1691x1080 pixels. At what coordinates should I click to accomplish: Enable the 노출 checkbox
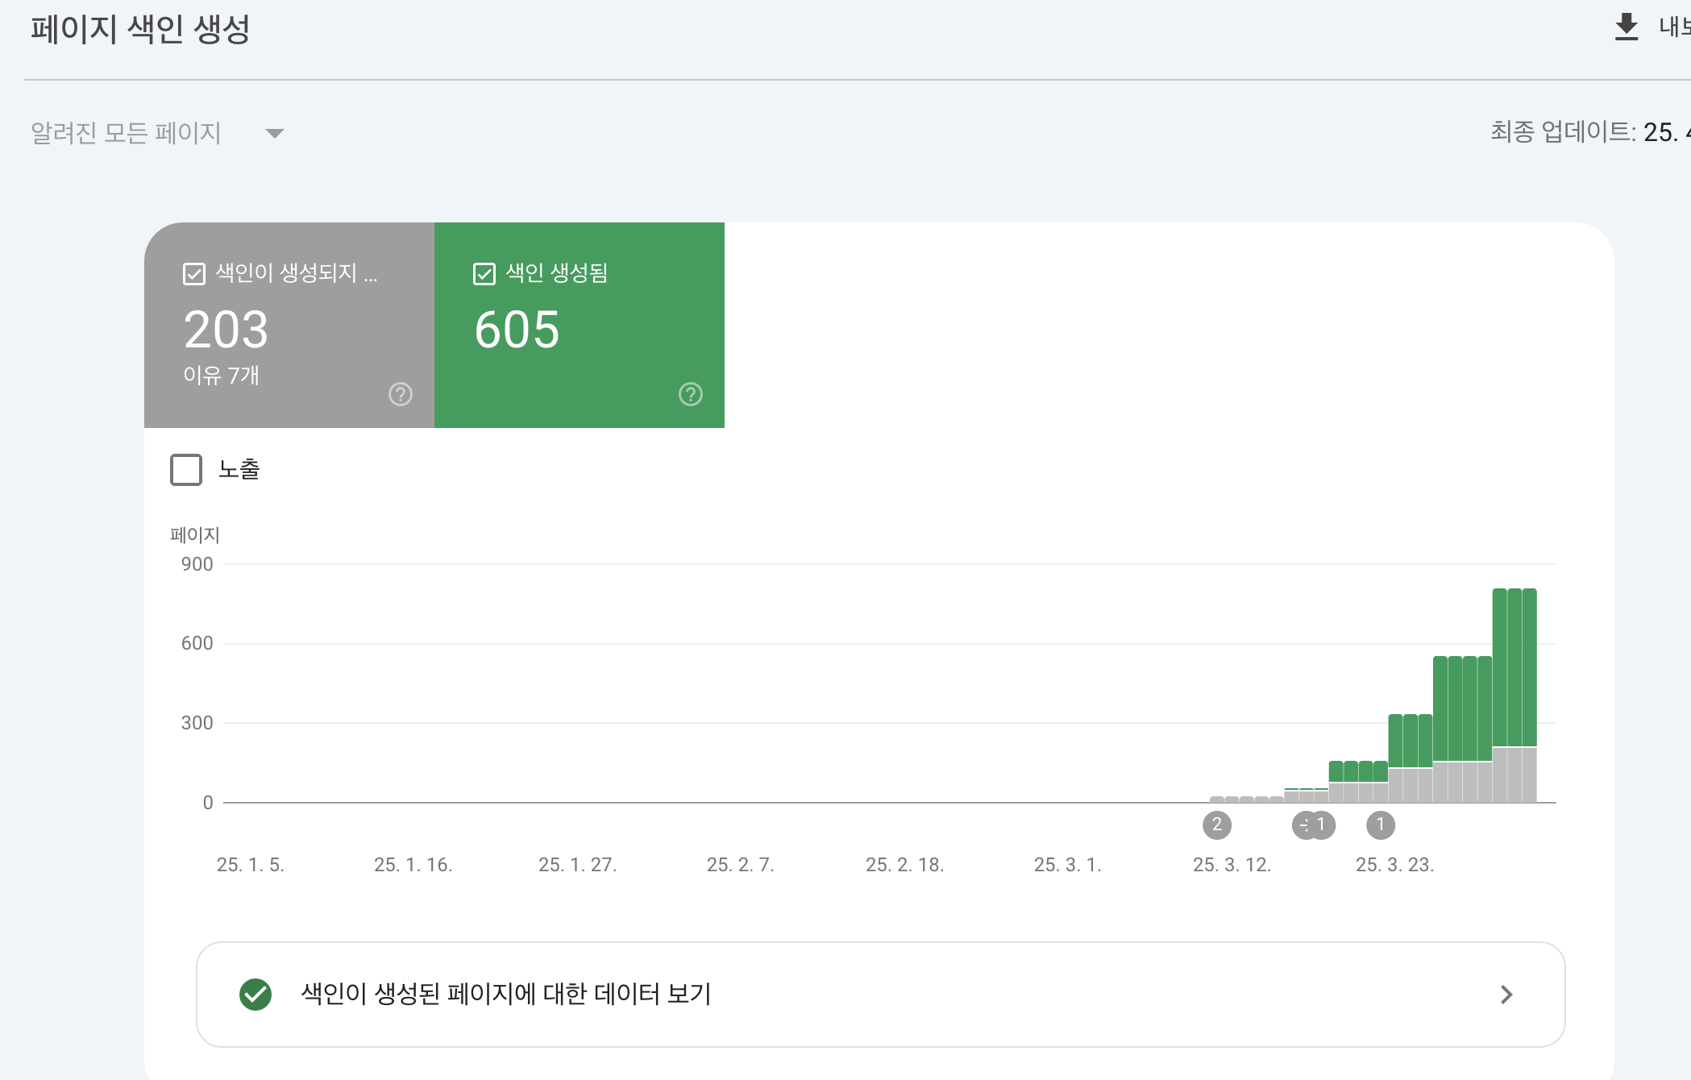point(186,470)
